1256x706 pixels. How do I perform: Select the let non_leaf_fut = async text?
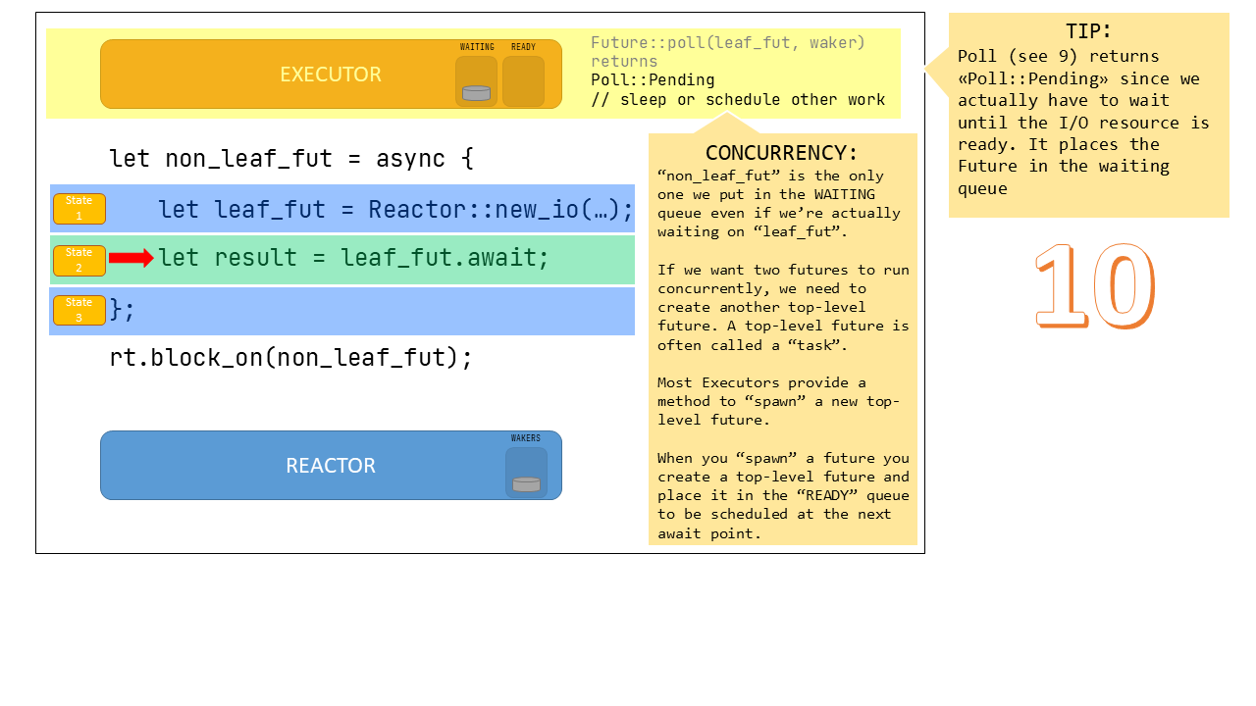290,158
